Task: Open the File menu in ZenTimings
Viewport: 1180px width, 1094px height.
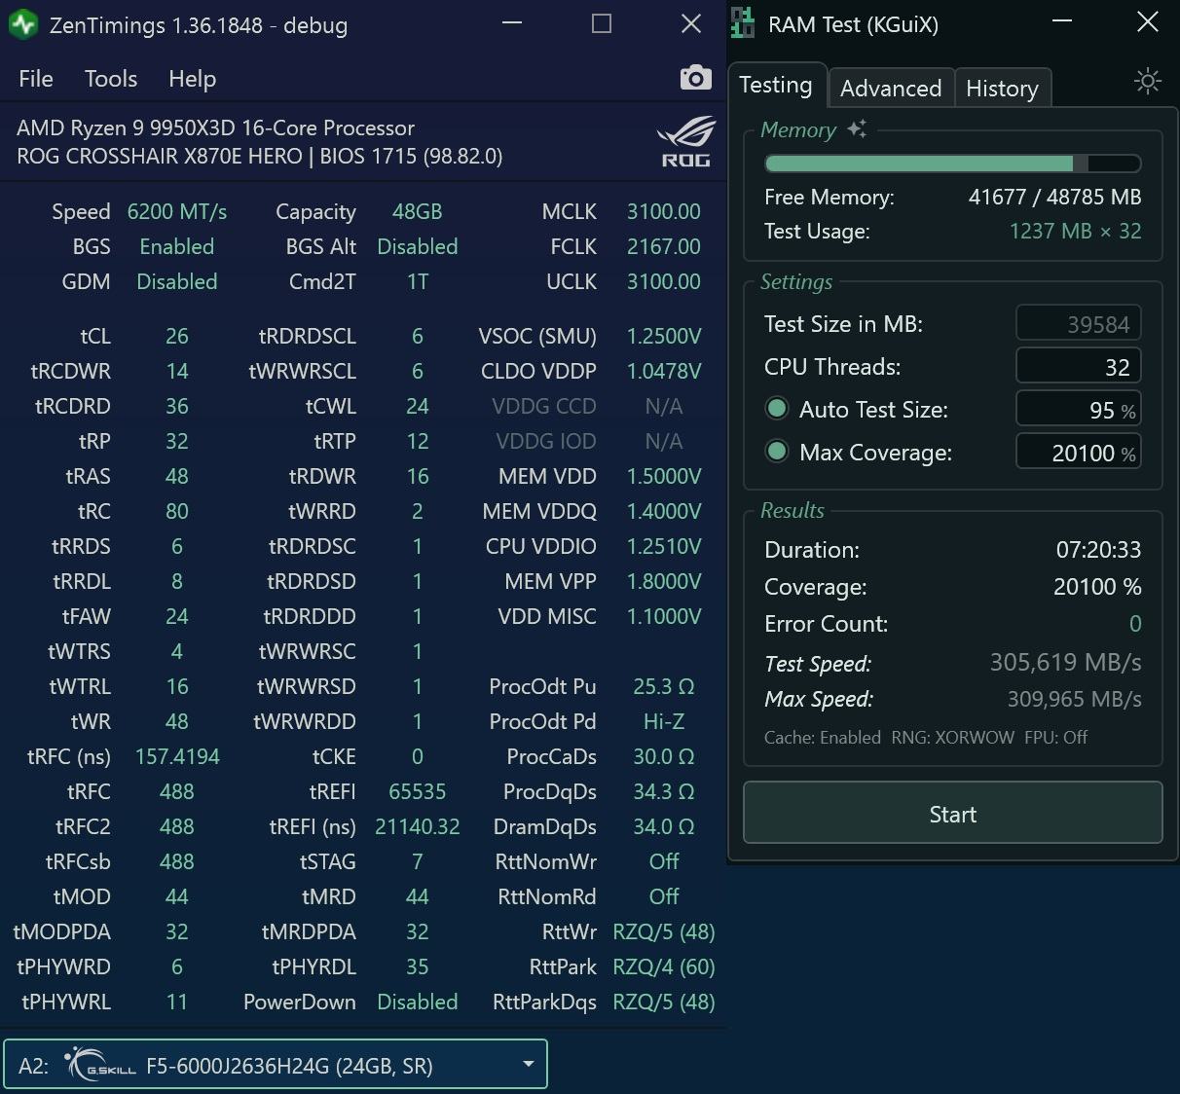Action: (36, 79)
